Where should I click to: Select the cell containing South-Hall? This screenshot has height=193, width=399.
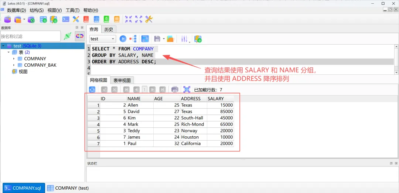pyautogui.click(x=194, y=118)
